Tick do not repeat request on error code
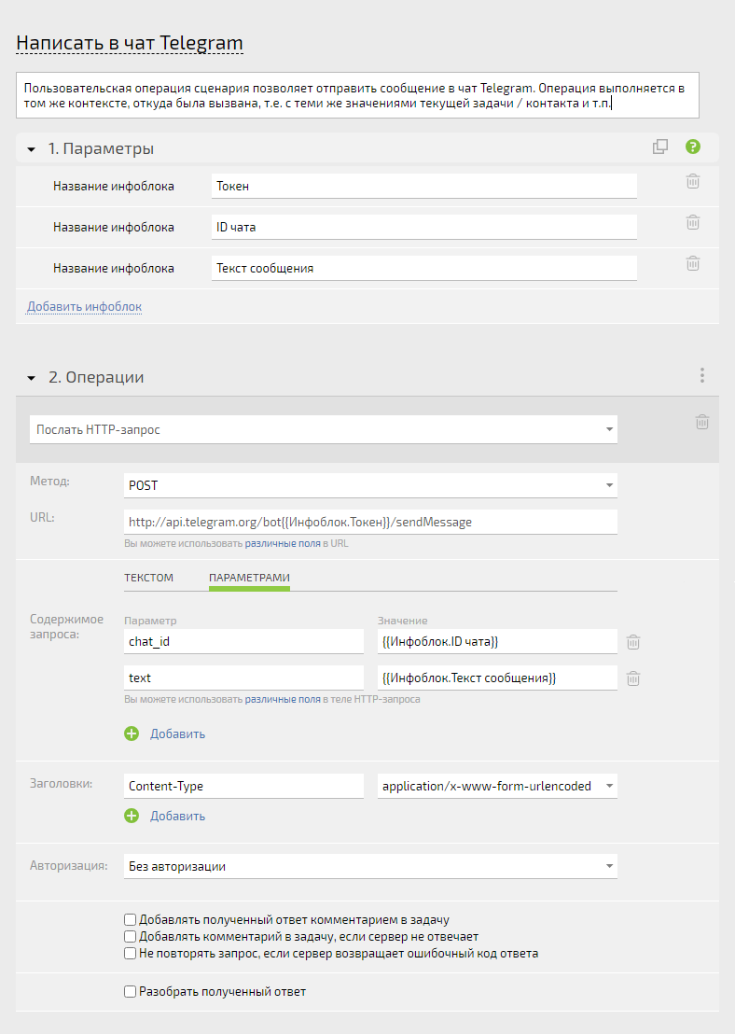Viewport: 735px width, 1034px height. 131,954
